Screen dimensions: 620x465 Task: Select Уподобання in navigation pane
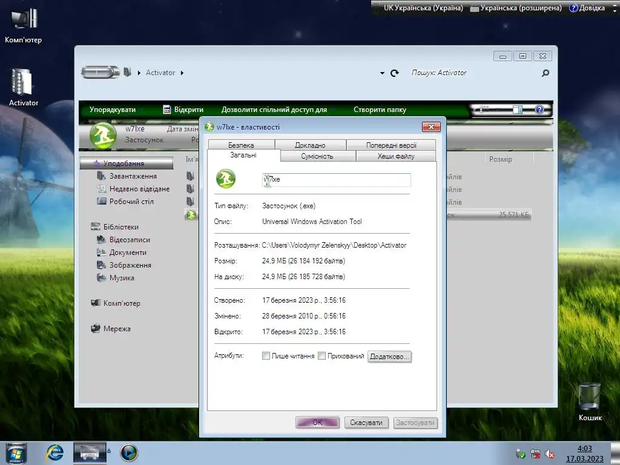(x=127, y=163)
